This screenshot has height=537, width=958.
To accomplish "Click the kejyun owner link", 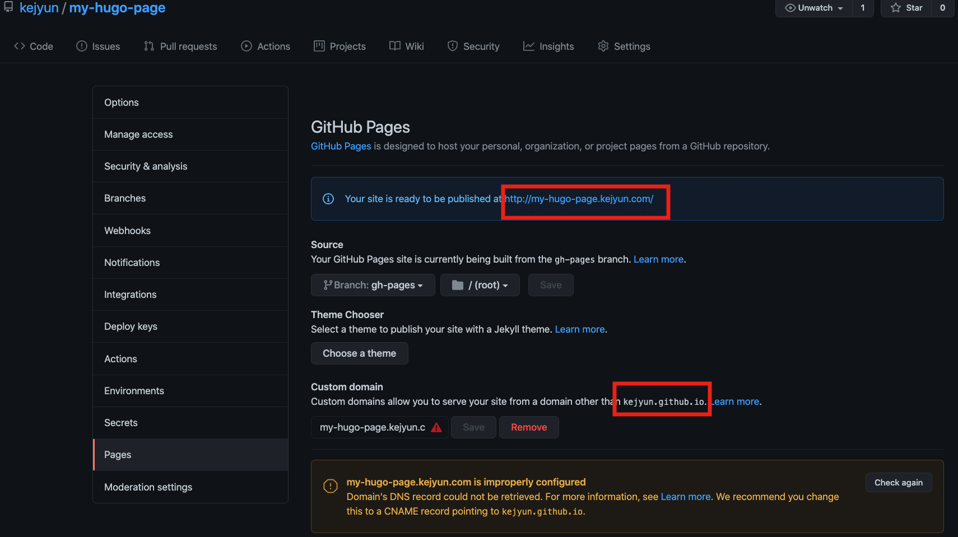I will 39,8.
